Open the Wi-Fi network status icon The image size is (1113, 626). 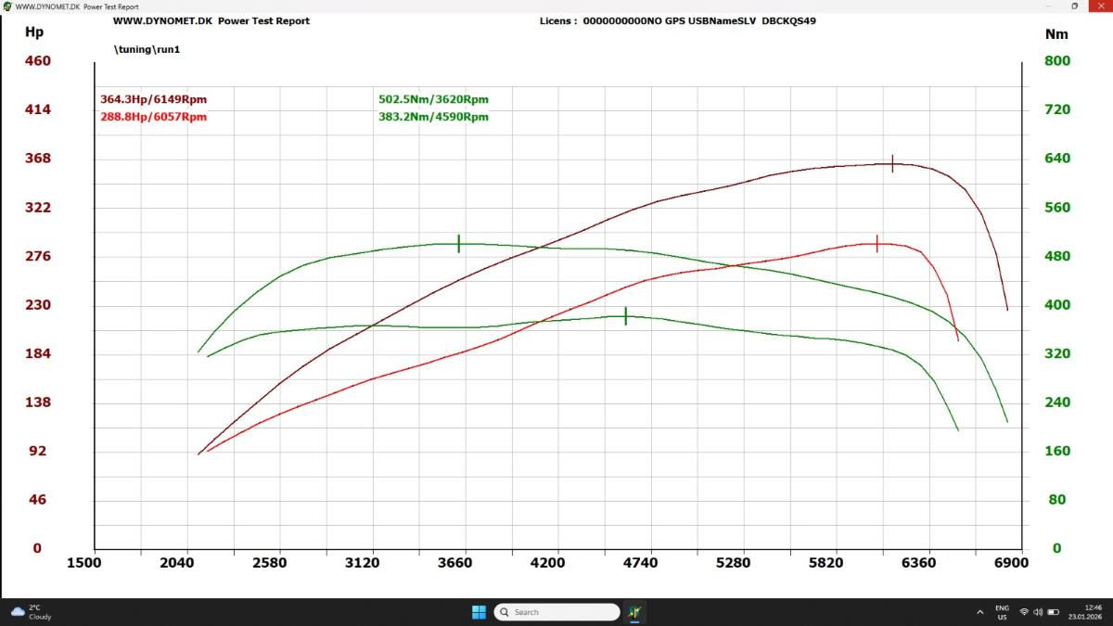pos(1024,612)
